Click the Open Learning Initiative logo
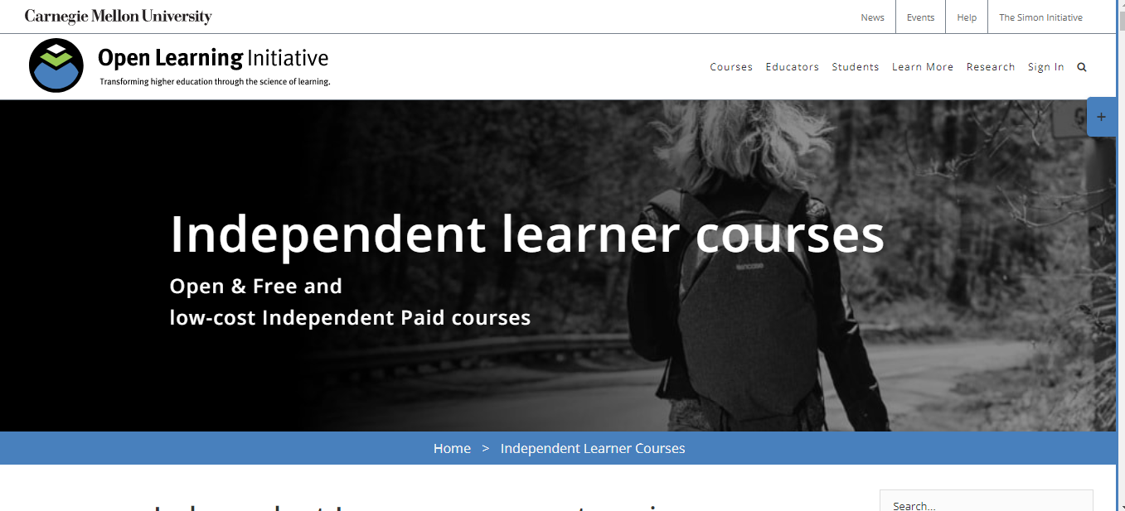The height and width of the screenshot is (511, 1125). [x=56, y=65]
